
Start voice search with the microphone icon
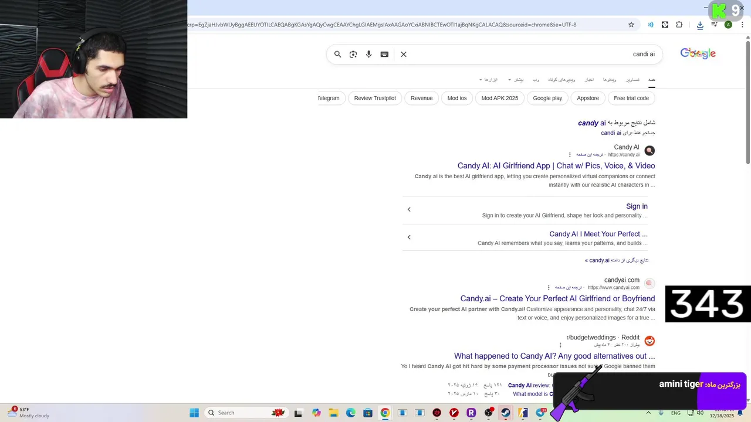click(368, 54)
